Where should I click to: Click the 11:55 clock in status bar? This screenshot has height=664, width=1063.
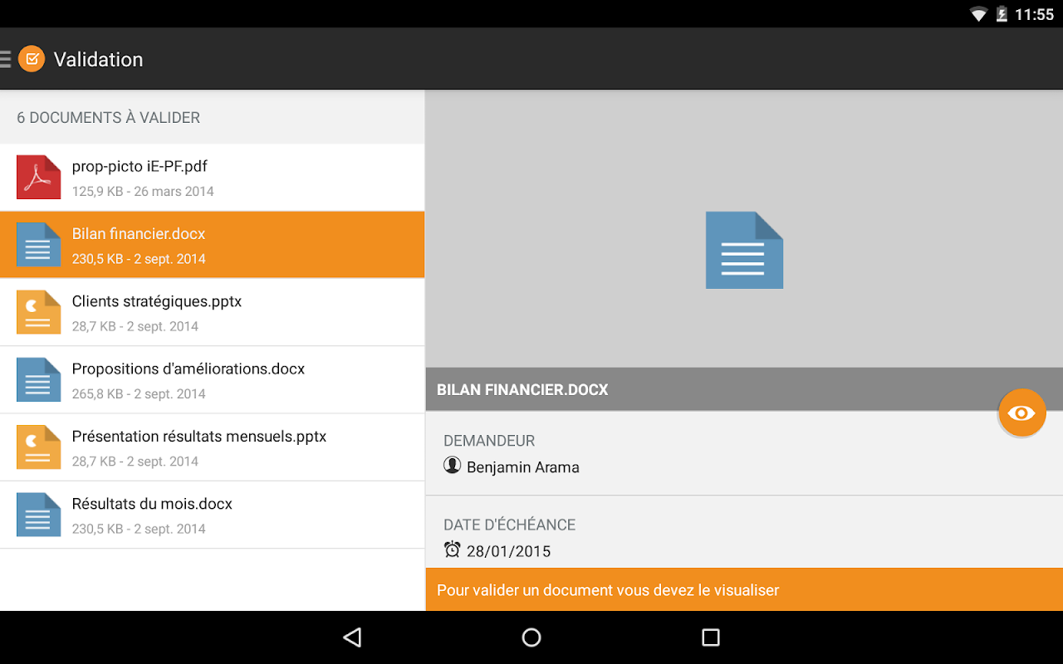coord(1034,14)
